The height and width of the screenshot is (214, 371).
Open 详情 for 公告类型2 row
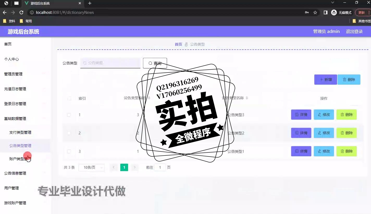tap(301, 133)
